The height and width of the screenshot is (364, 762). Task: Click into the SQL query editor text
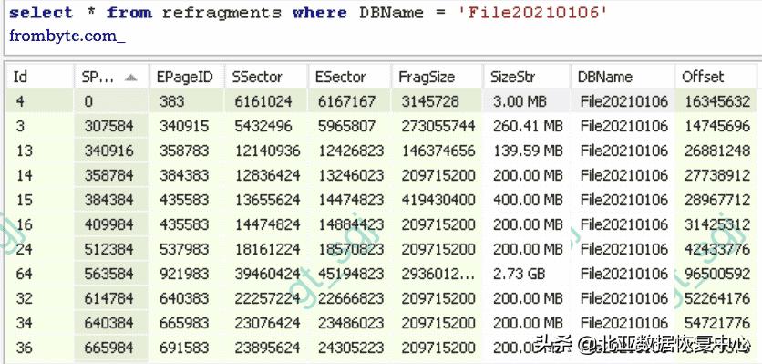308,13
